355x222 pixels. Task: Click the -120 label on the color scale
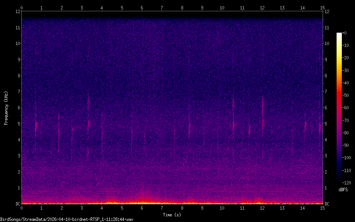point(347,183)
